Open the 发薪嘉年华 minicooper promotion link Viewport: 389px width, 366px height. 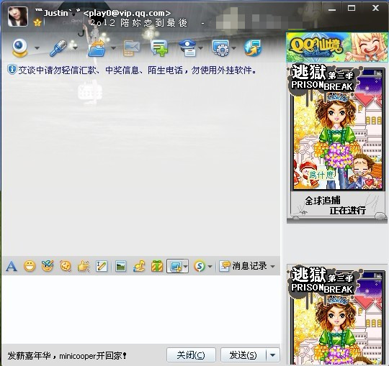tap(67, 356)
